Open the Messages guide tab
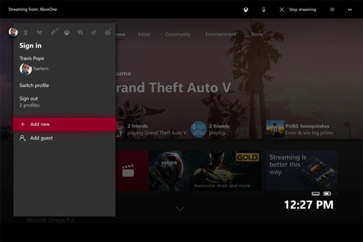Screen dimensions: 363x242 tap(80, 32)
